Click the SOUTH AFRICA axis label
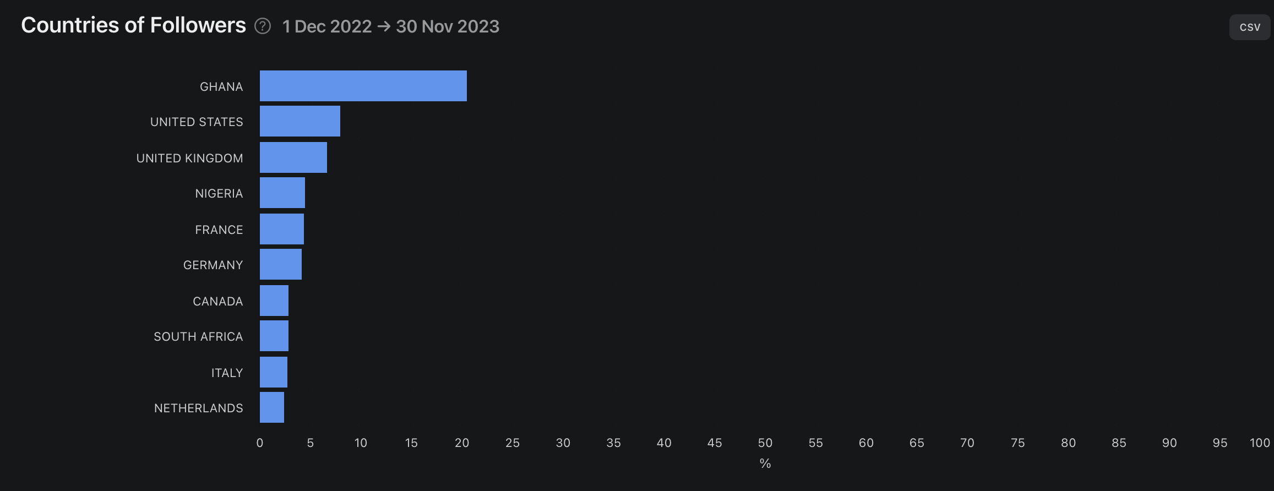 (x=198, y=337)
